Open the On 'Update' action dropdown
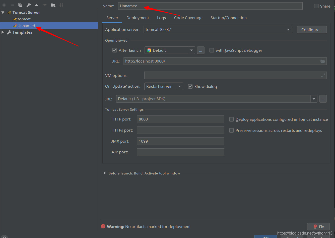This screenshot has height=238, width=335. (164, 86)
